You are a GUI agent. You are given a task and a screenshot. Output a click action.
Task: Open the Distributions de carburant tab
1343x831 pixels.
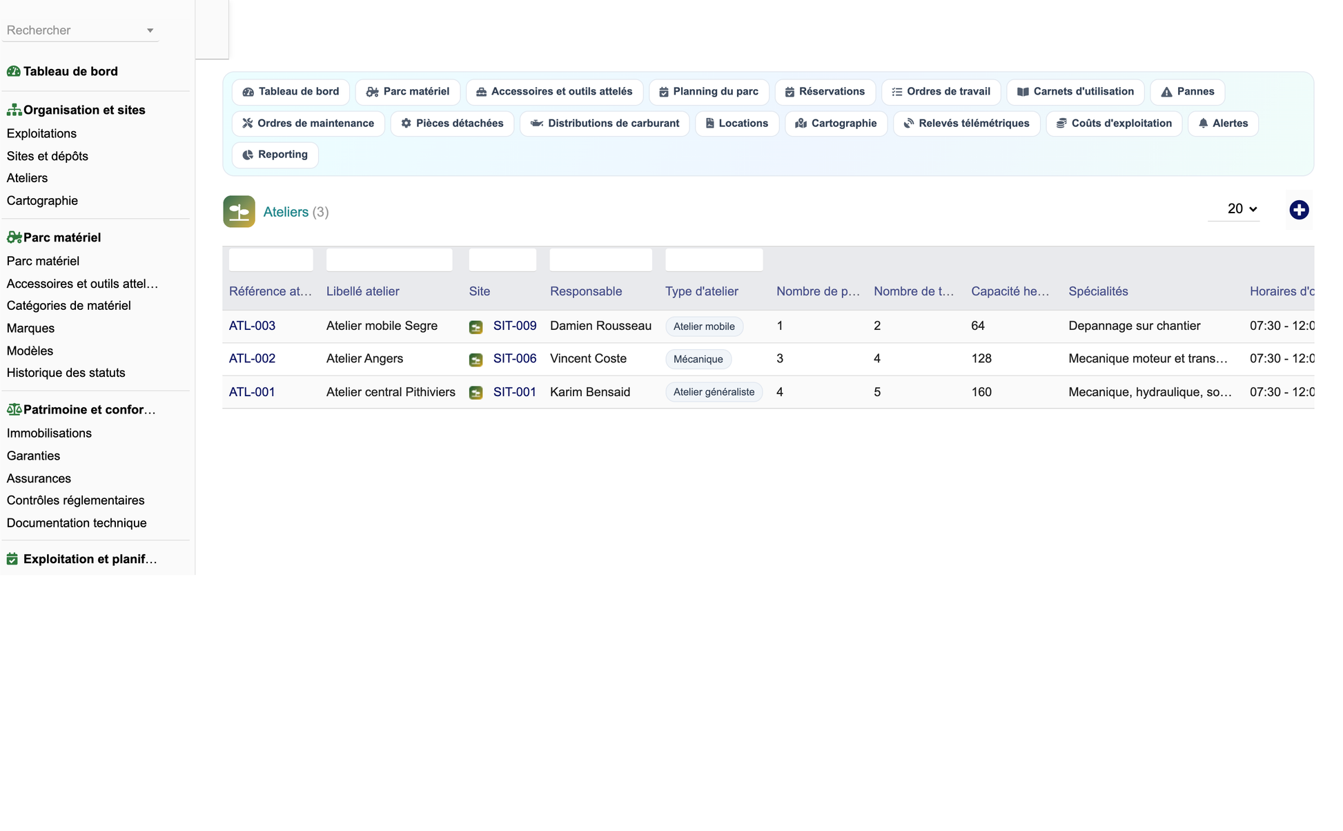[605, 124]
